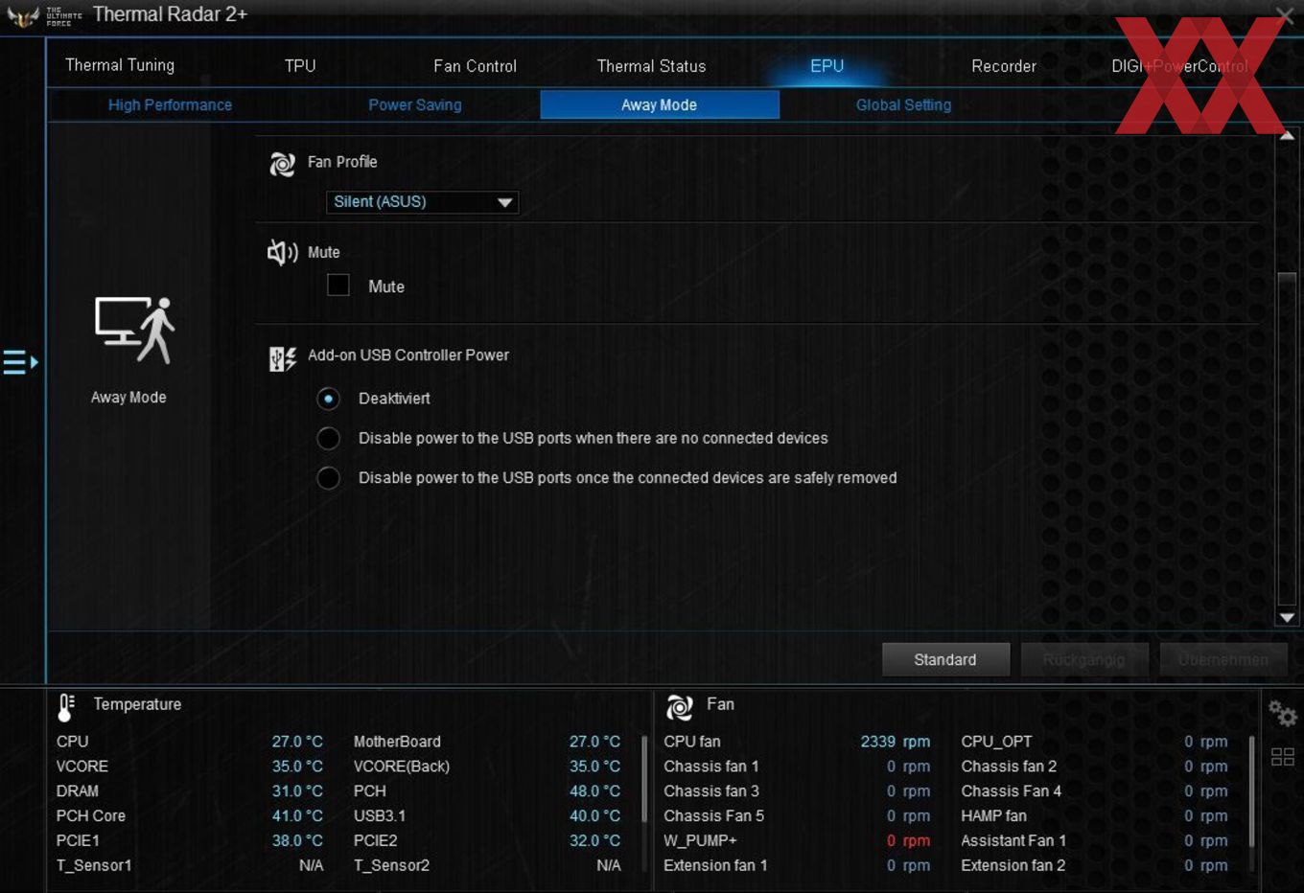
Task: Open the Fan Control tab
Action: [x=475, y=66]
